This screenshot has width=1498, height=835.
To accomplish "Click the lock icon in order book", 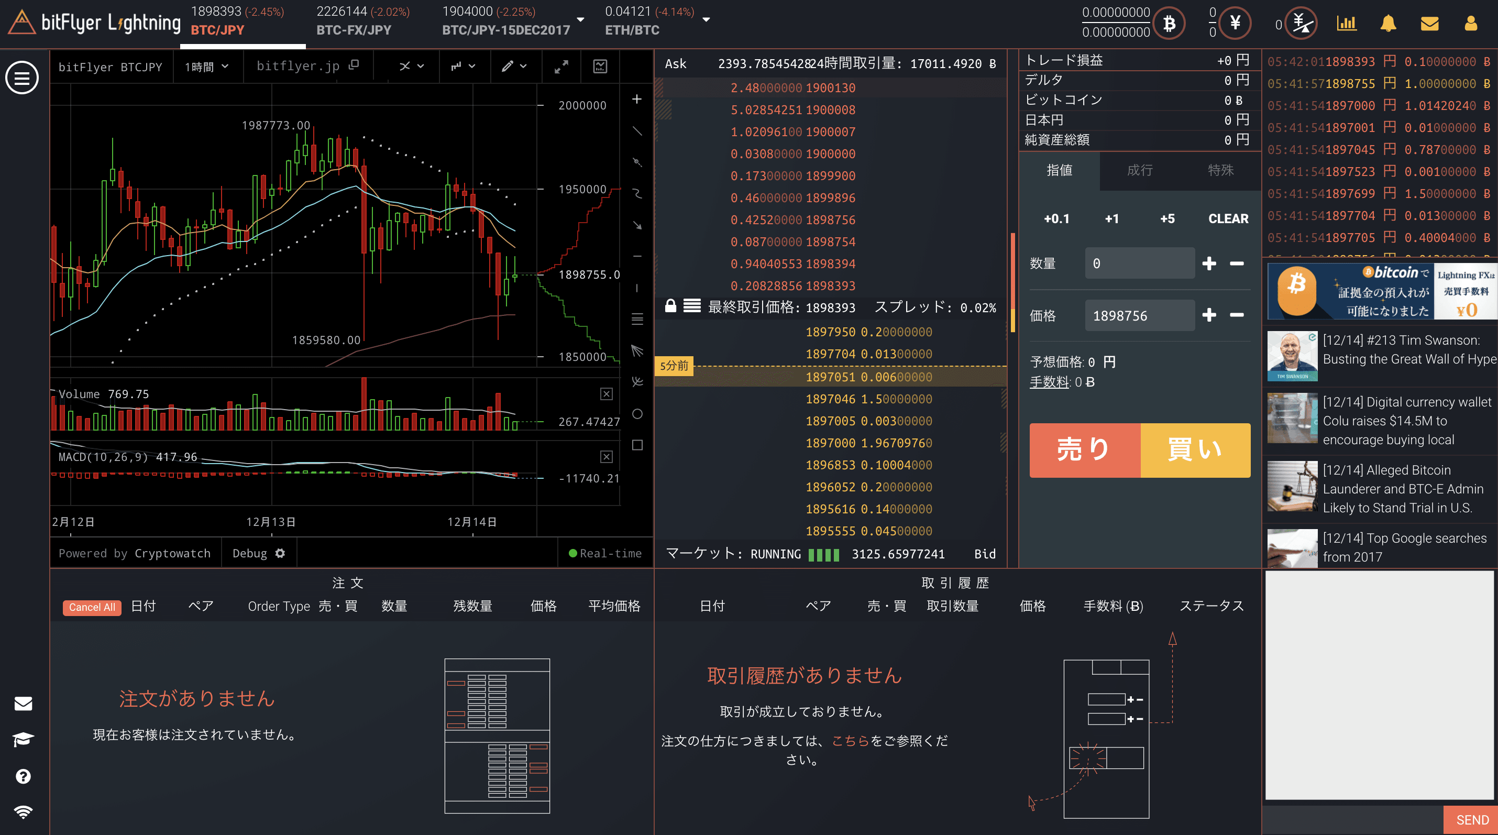I will pos(670,306).
